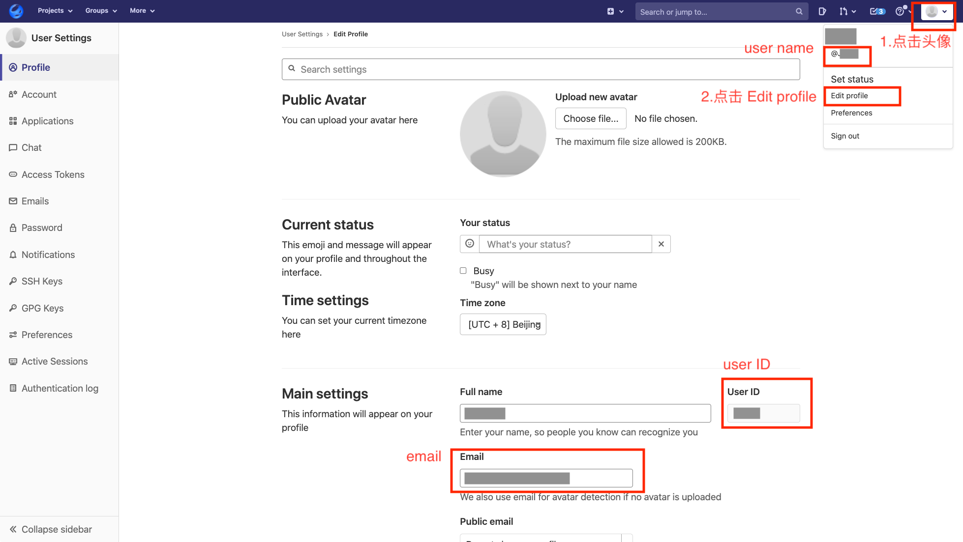The height and width of the screenshot is (542, 963).
Task: Click the emoji picker for status
Action: [470, 245]
